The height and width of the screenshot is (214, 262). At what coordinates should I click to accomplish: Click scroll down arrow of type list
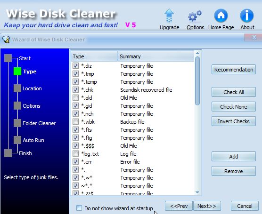click(x=197, y=192)
